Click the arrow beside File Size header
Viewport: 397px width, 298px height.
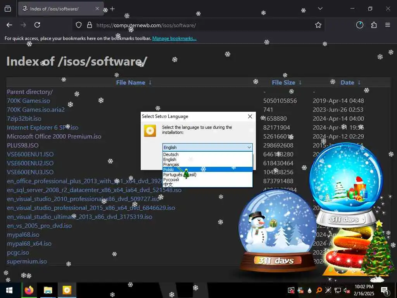pos(300,83)
